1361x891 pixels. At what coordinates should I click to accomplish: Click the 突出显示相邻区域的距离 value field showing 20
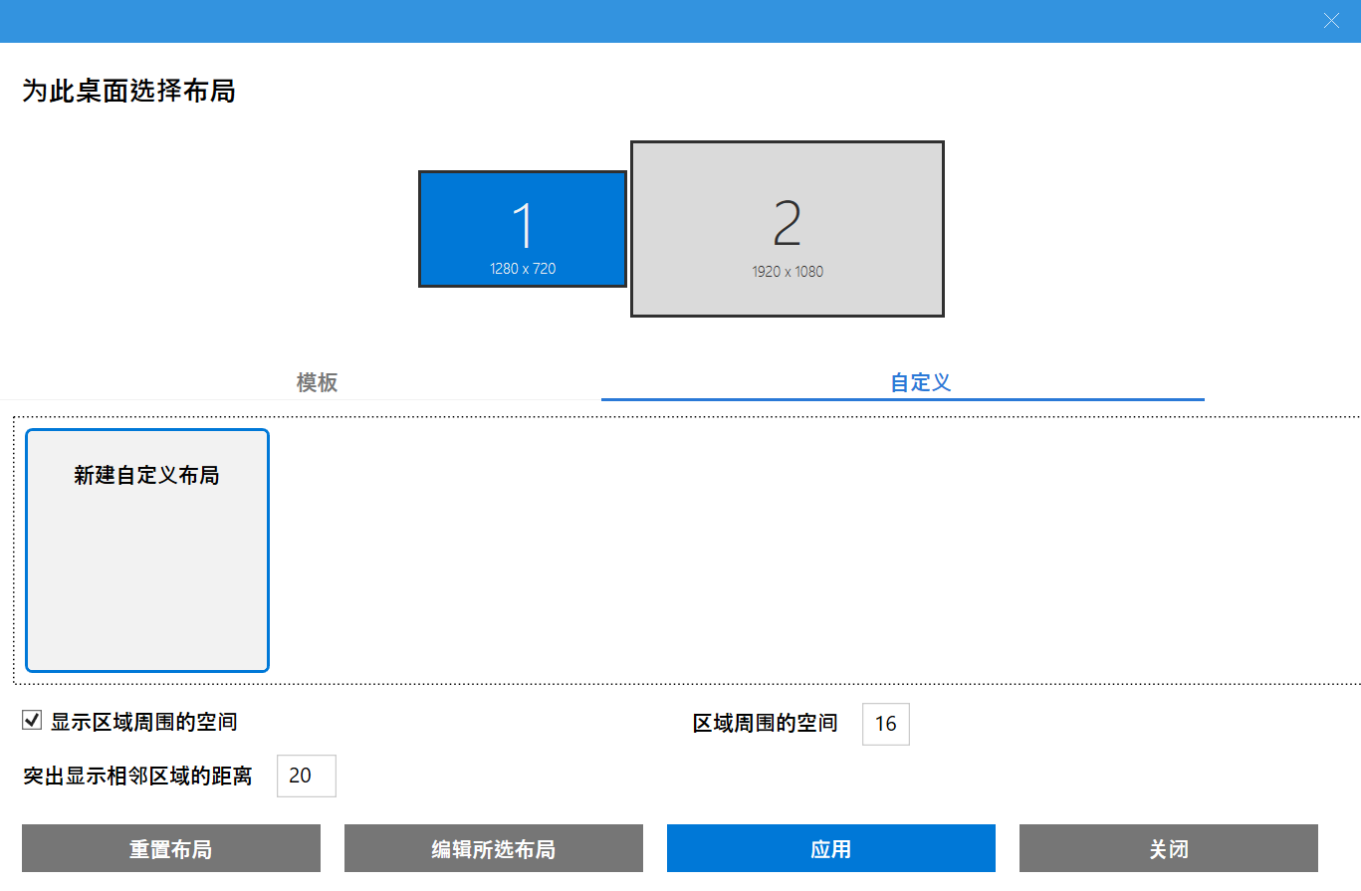click(306, 776)
